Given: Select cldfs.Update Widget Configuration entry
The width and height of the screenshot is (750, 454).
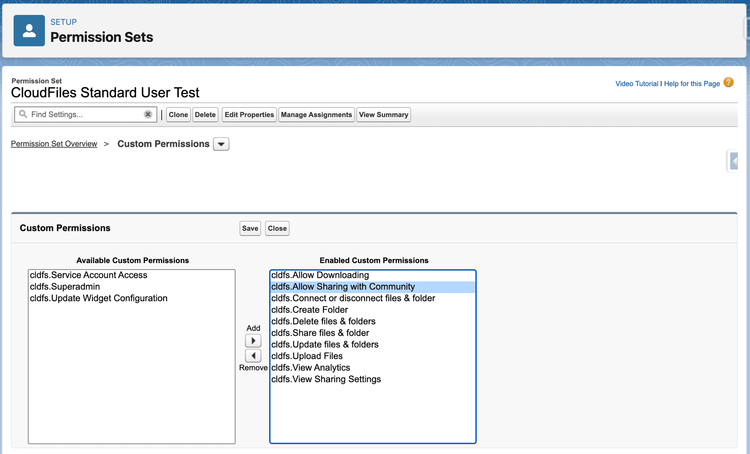Looking at the screenshot, I should (x=98, y=298).
